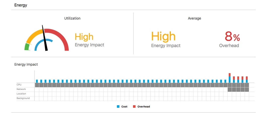This screenshot has height=113, width=266.
Task: Click the Location row label
Action: click(x=21, y=94)
